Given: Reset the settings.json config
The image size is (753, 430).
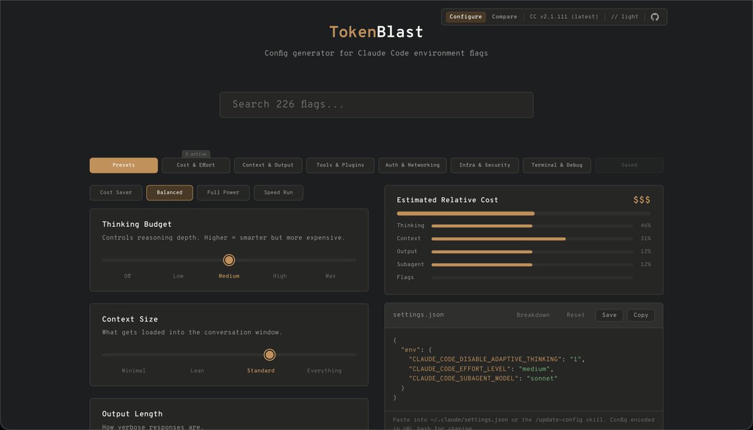Looking at the screenshot, I should [x=575, y=315].
